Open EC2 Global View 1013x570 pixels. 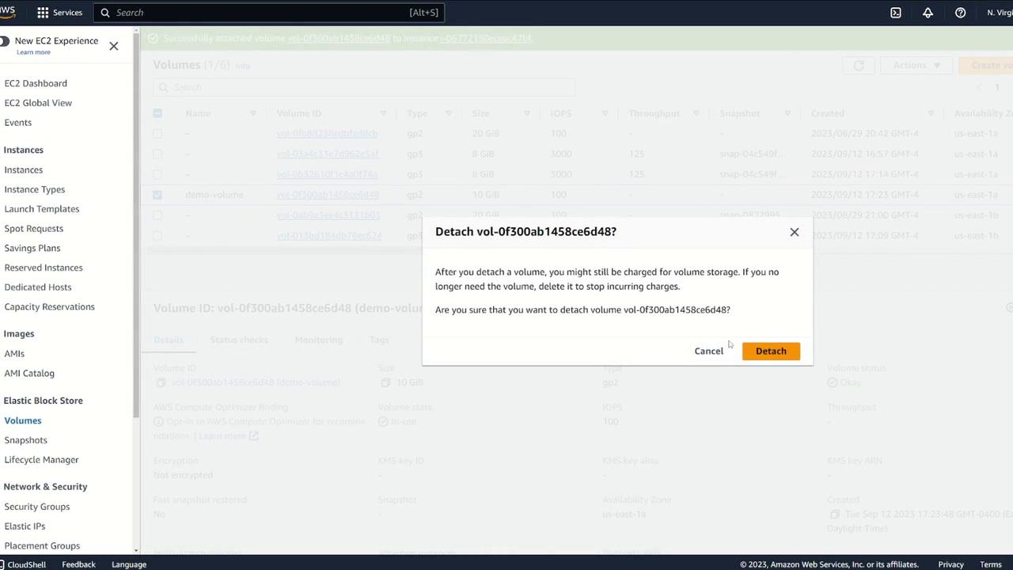(38, 103)
